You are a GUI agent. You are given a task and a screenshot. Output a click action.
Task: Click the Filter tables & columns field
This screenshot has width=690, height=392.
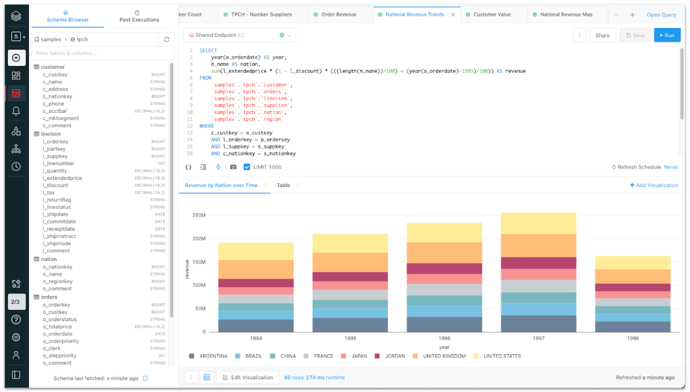tap(103, 53)
